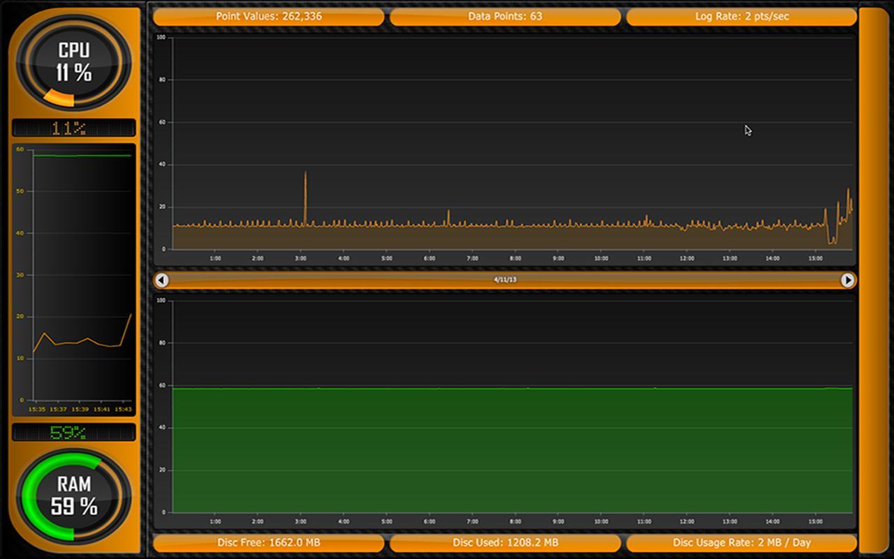Click the CPU dip after 15:00
This screenshot has width=894, height=559.
(x=832, y=240)
